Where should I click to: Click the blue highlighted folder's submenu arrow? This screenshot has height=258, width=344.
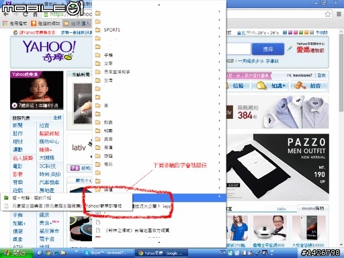[x=220, y=196]
